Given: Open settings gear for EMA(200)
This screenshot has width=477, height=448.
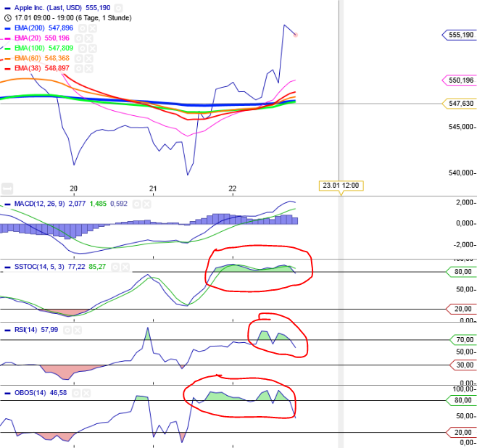Looking at the screenshot, I should pos(83,28).
